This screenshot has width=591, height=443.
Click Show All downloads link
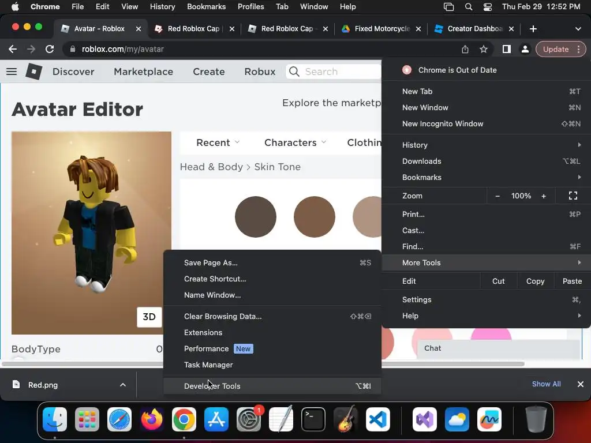click(x=546, y=384)
